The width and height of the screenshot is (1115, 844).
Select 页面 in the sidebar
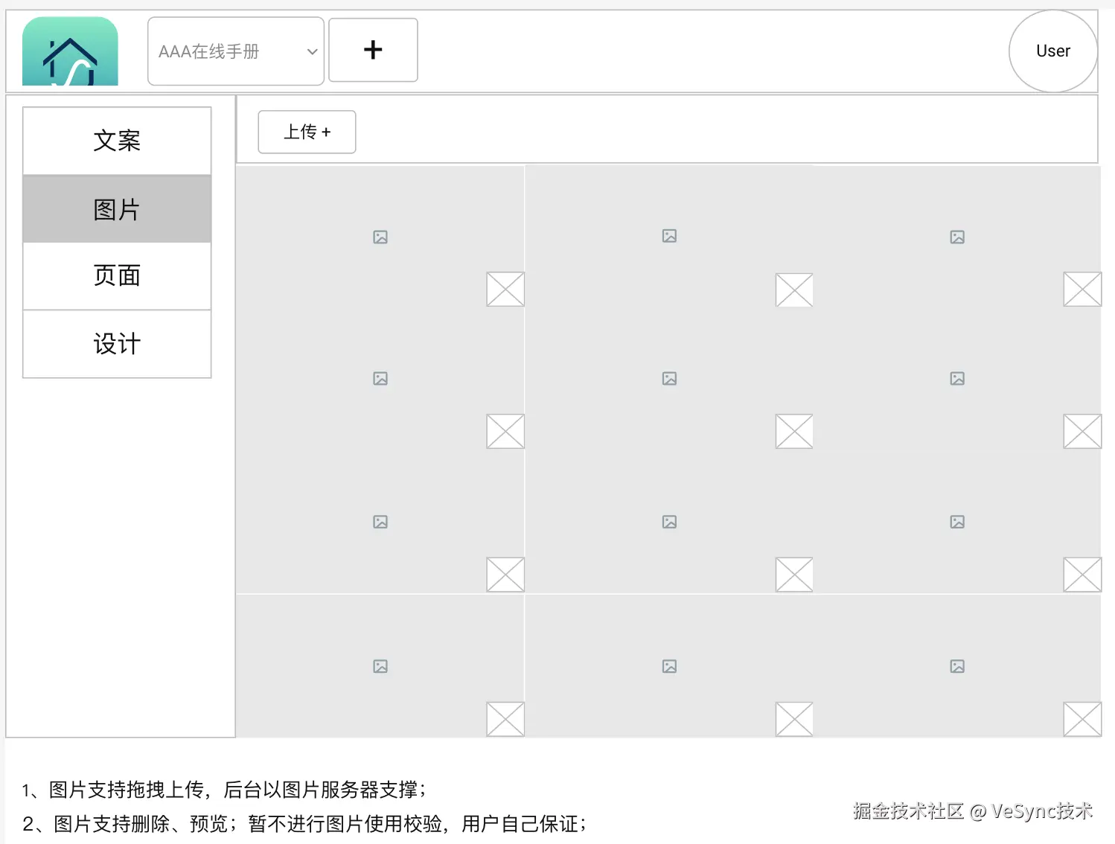117,276
